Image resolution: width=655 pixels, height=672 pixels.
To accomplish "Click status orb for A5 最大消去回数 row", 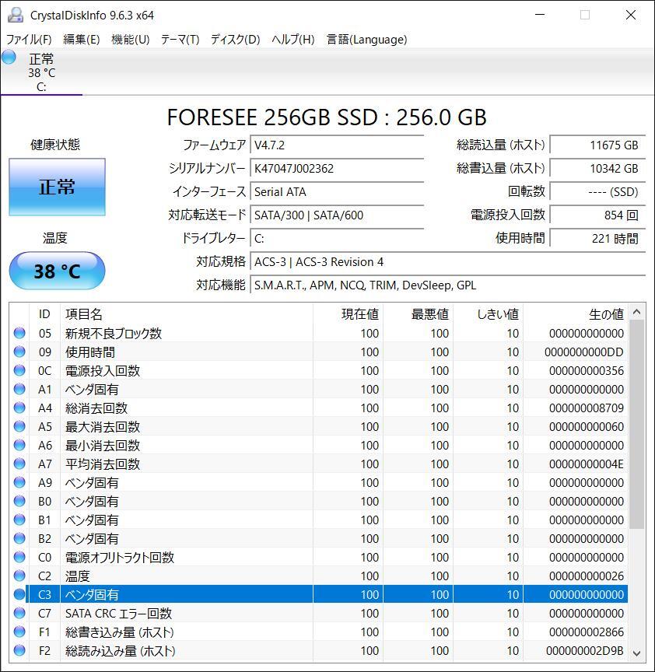I will pos(19,426).
